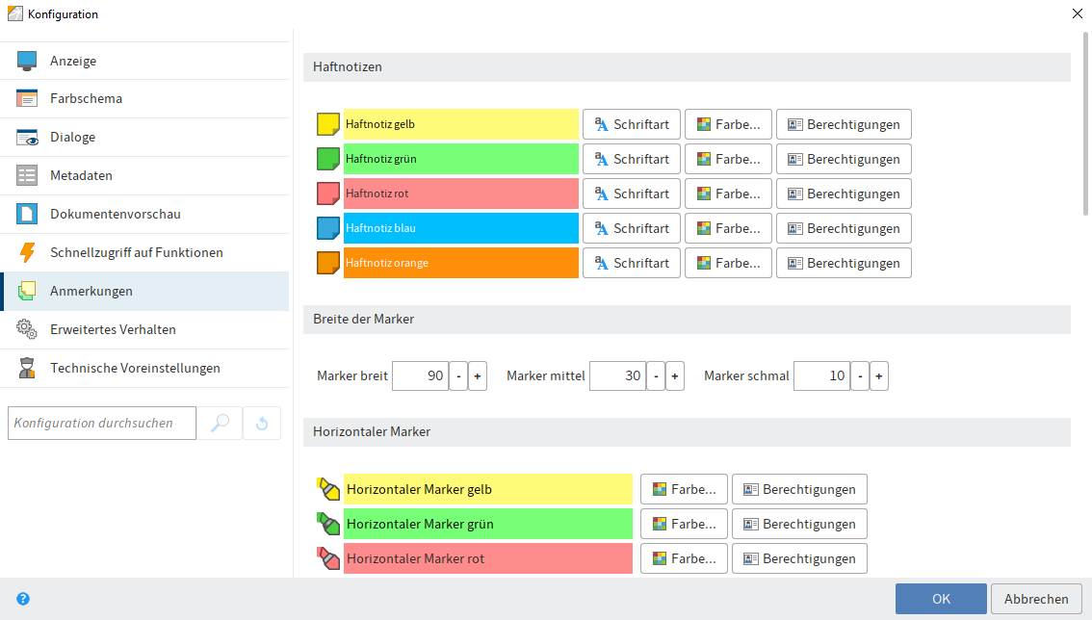Click the Haftnotiz gelb color preview bar
Screen dimensions: 1092x620
pos(461,124)
